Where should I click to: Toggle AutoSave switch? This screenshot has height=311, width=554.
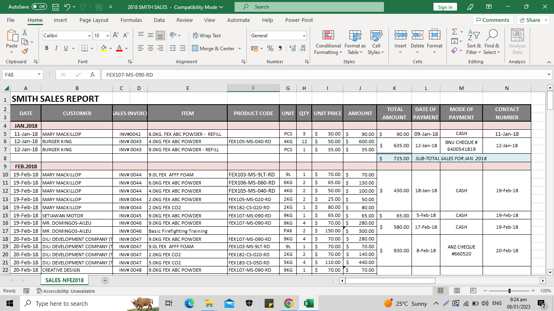(39, 7)
